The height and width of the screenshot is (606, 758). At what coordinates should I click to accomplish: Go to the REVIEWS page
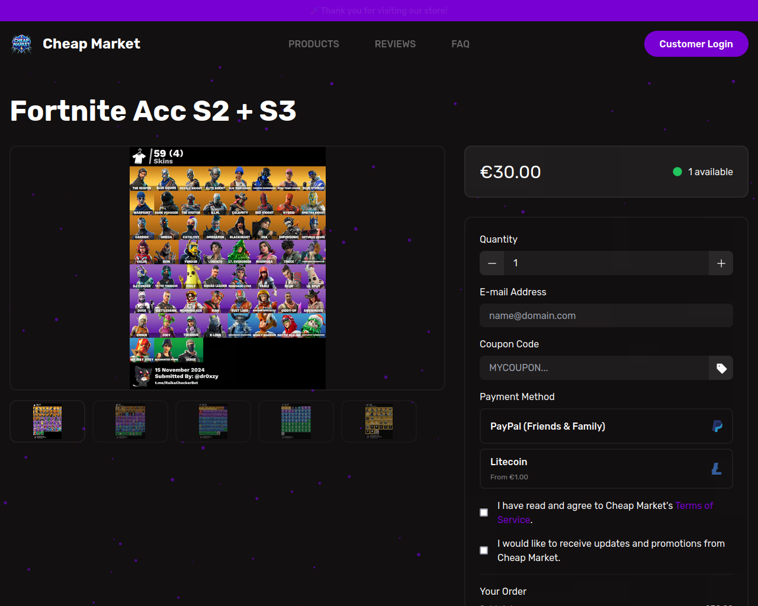click(x=395, y=44)
